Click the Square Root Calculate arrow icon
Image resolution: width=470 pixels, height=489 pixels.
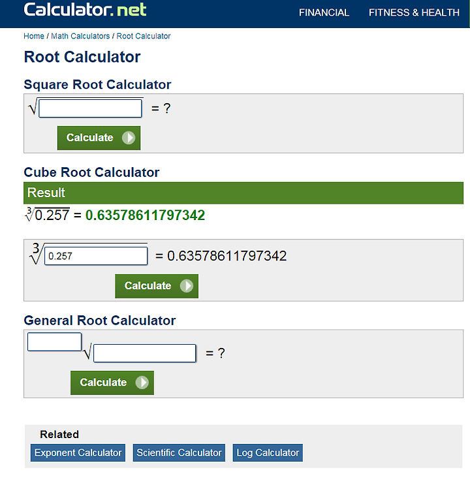(x=129, y=138)
